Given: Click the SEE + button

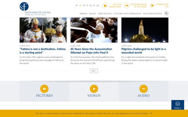Looking at the screenshot, I should point(94,71).
